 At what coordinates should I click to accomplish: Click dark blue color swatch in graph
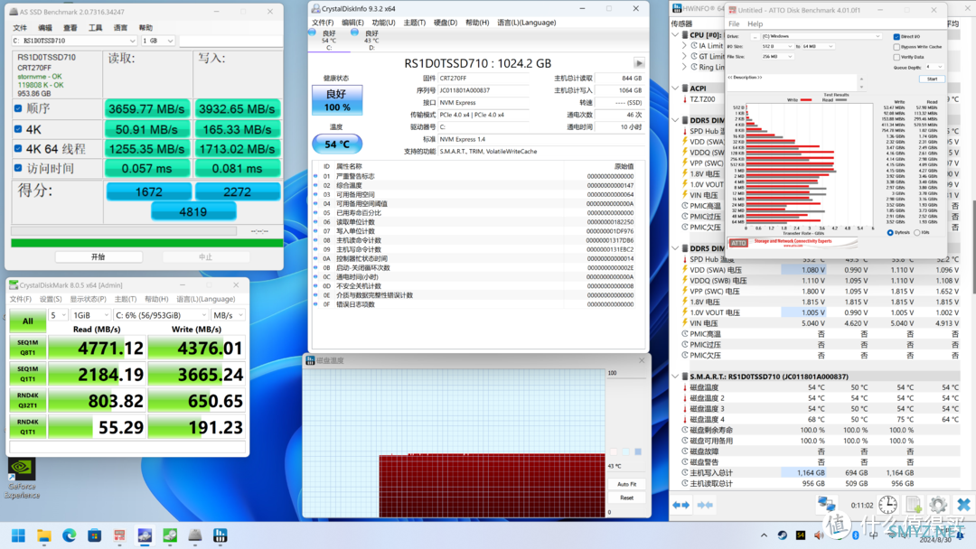638,451
